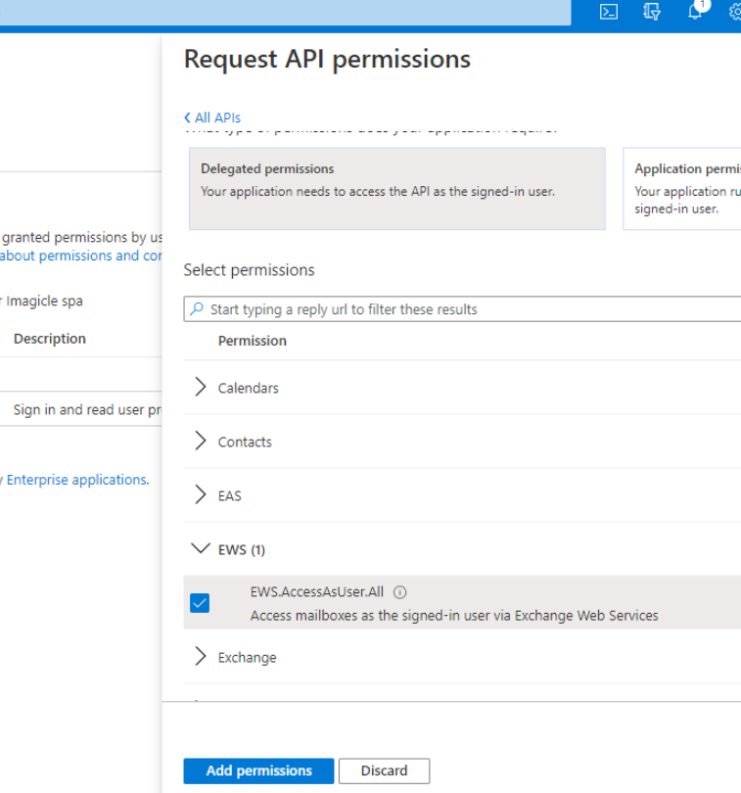Click the Permission column header
The width and height of the screenshot is (741, 793).
coord(253,341)
